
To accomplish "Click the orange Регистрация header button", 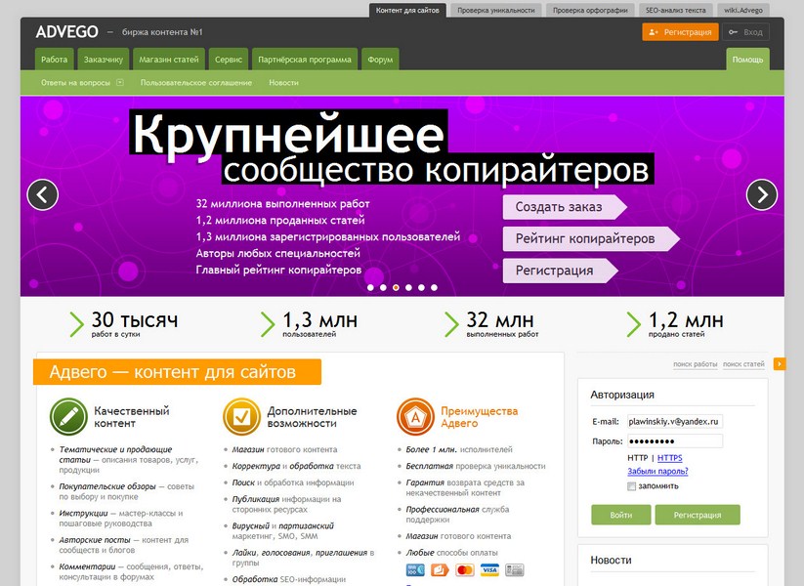I will tap(681, 32).
